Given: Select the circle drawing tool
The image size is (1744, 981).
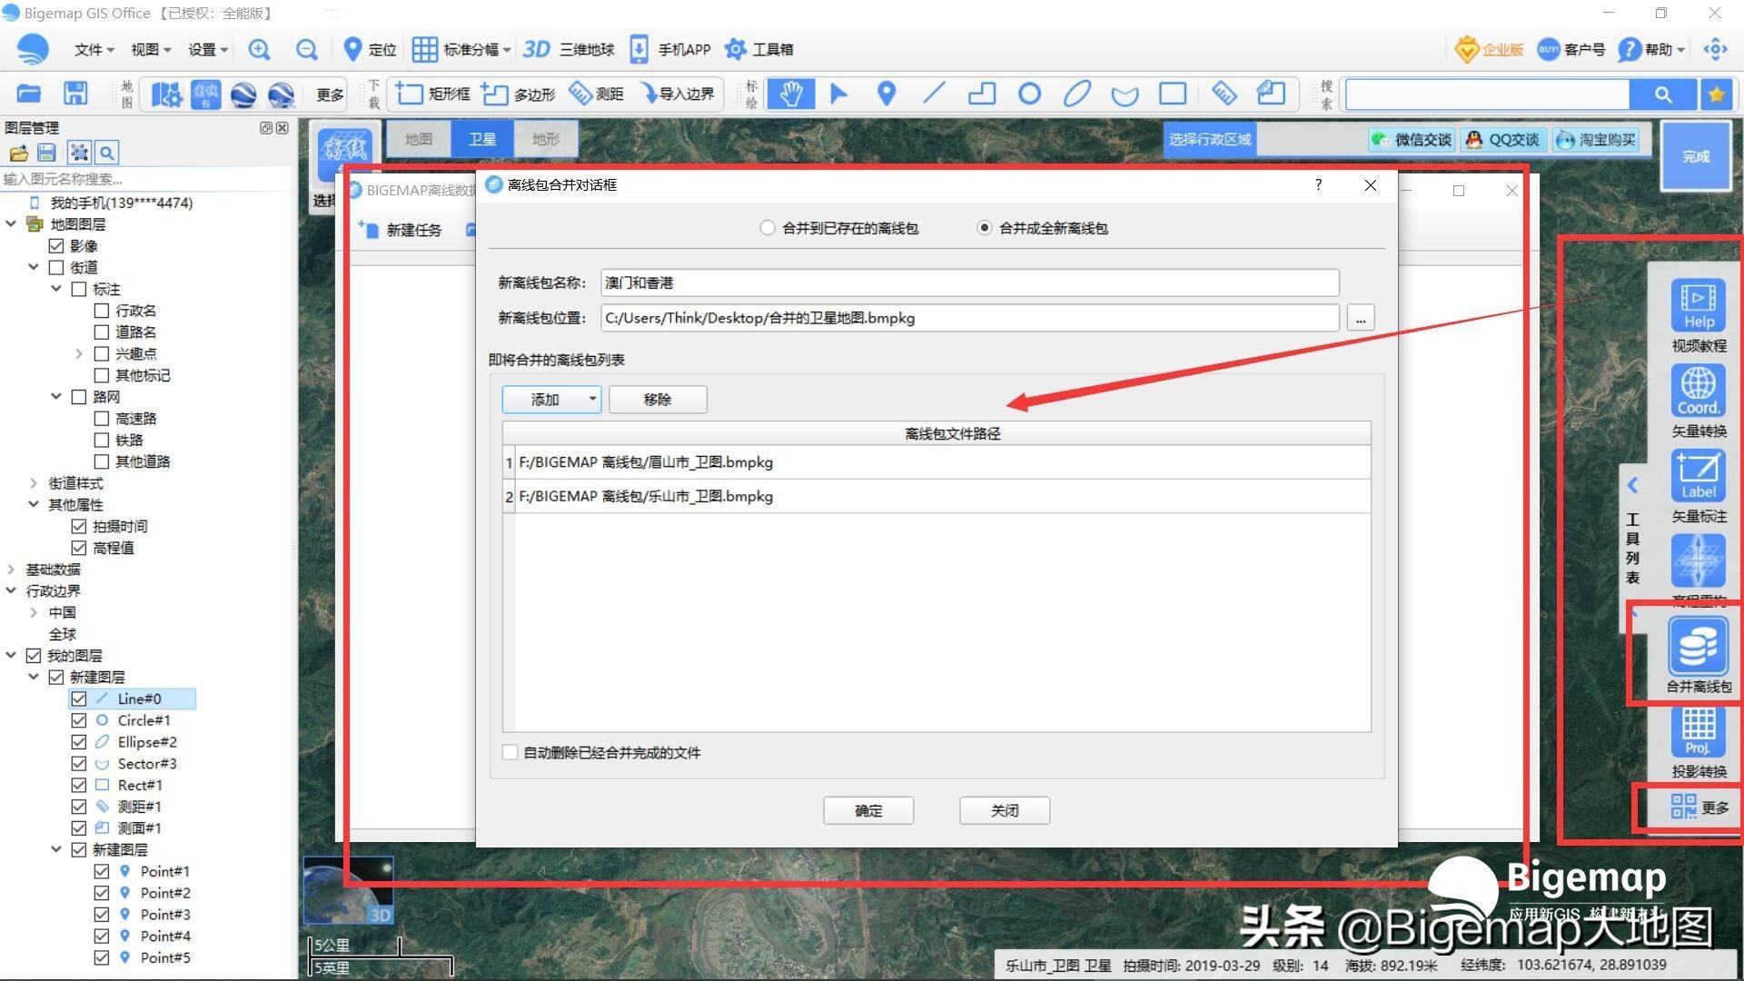Looking at the screenshot, I should [1028, 94].
